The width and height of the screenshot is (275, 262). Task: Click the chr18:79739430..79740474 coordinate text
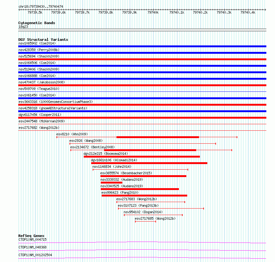coord(41,6)
